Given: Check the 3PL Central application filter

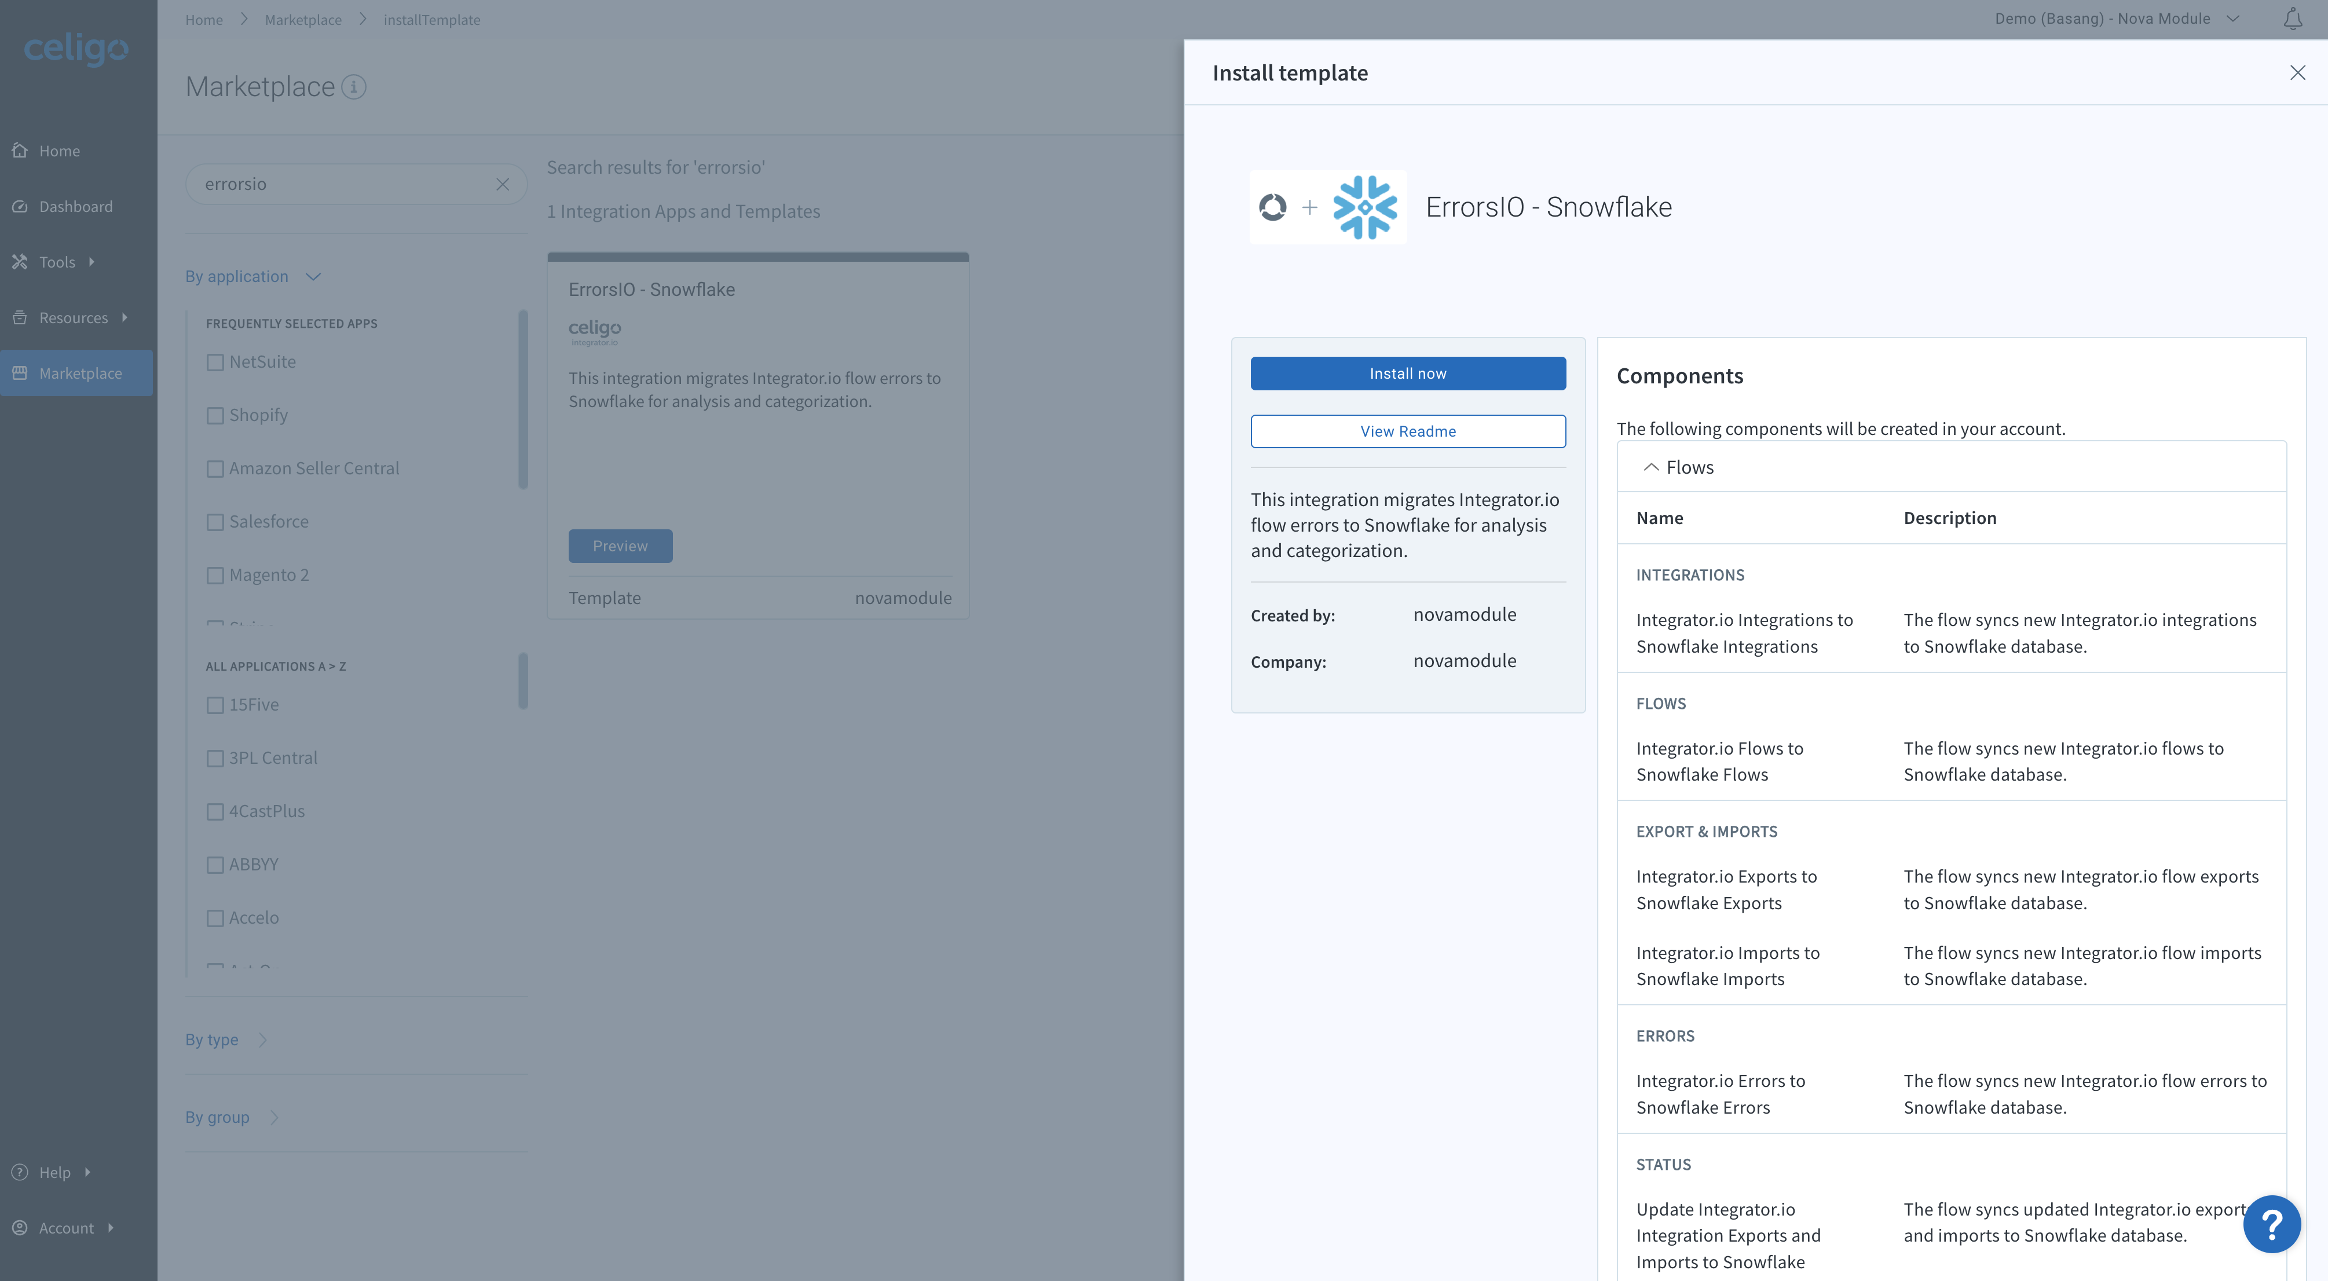Looking at the screenshot, I should pos(215,757).
